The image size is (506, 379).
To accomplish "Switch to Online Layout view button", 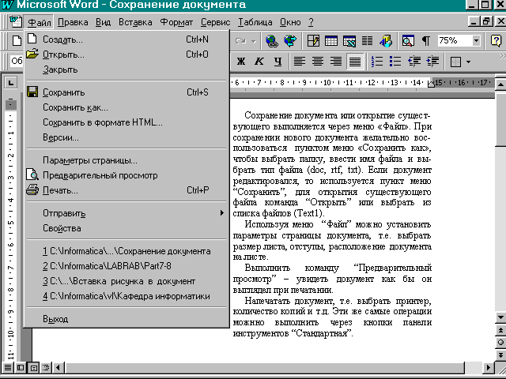I will 21,367.
